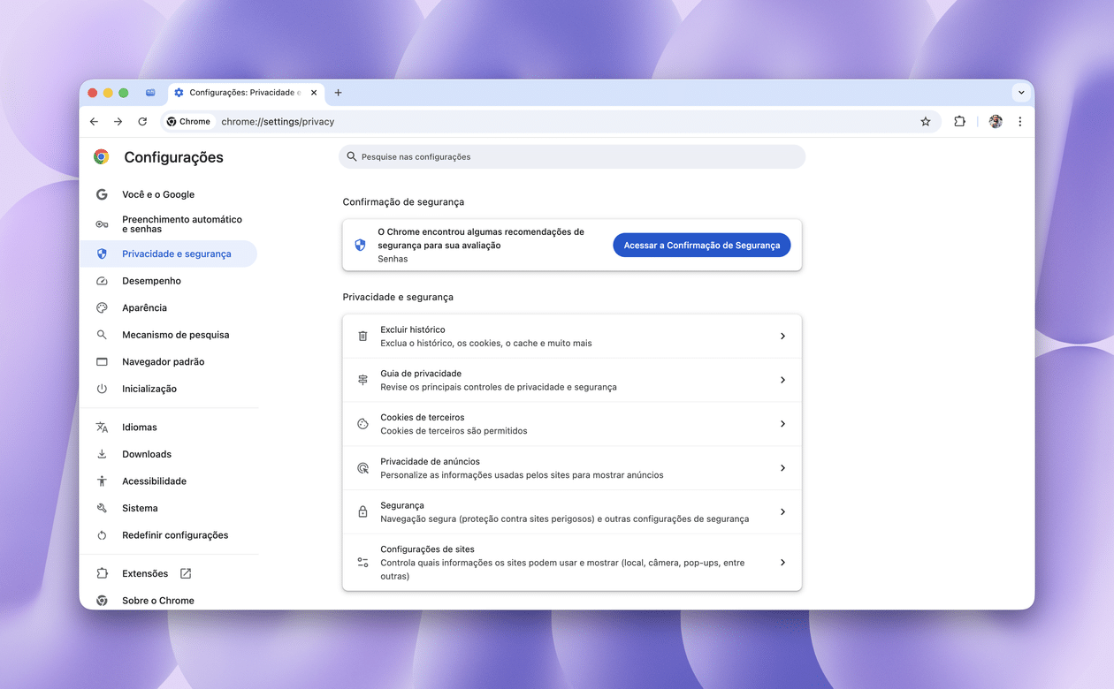Click the Pesquise nas configurações search field
The image size is (1114, 689).
[x=572, y=157]
